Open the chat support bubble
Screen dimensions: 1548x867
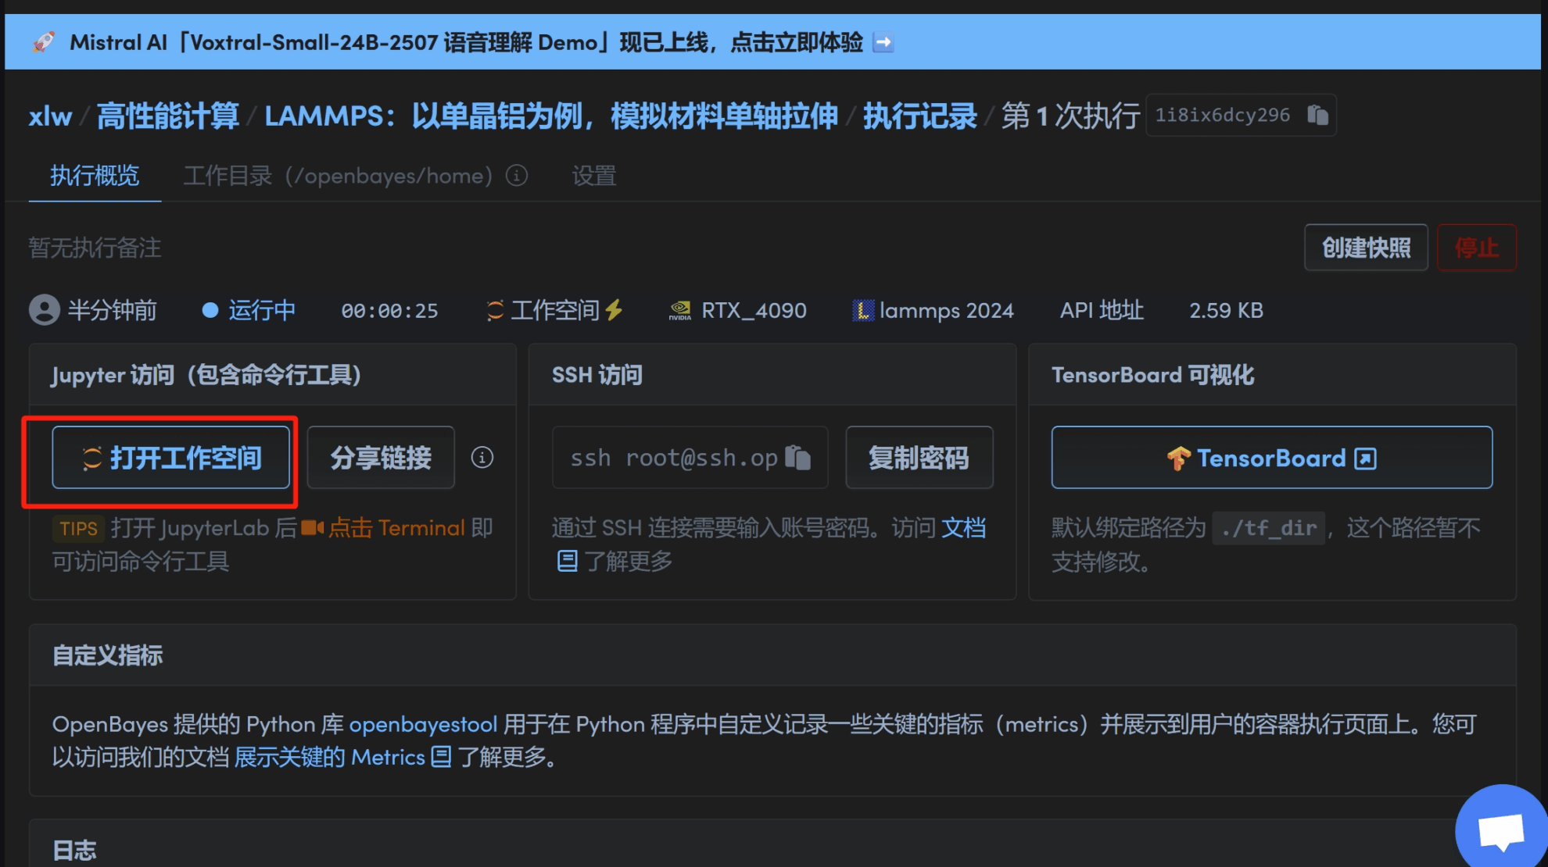click(x=1500, y=831)
